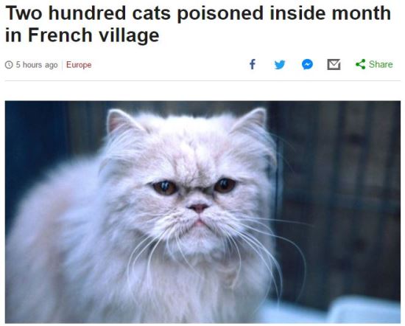The height and width of the screenshot is (326, 405).
Task: Click the clock icon beside timestamp
Action: point(9,65)
